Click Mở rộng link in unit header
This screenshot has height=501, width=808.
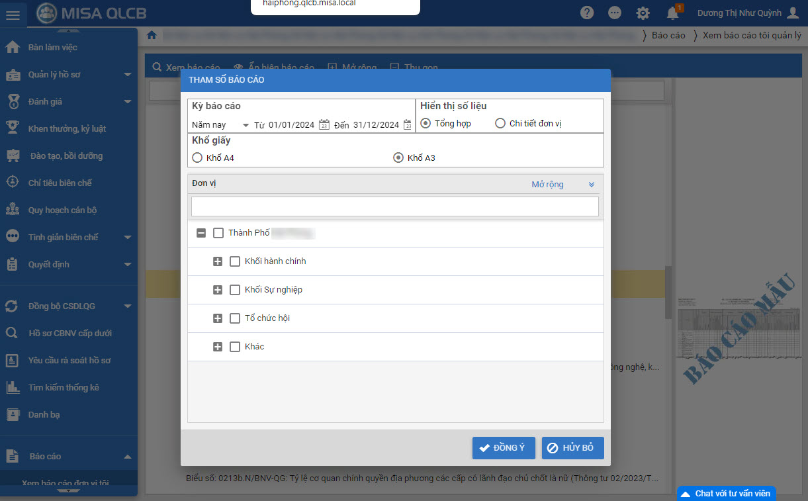tap(547, 185)
